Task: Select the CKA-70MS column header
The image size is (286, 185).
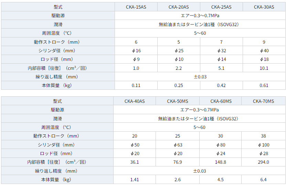Action: pos(263,101)
